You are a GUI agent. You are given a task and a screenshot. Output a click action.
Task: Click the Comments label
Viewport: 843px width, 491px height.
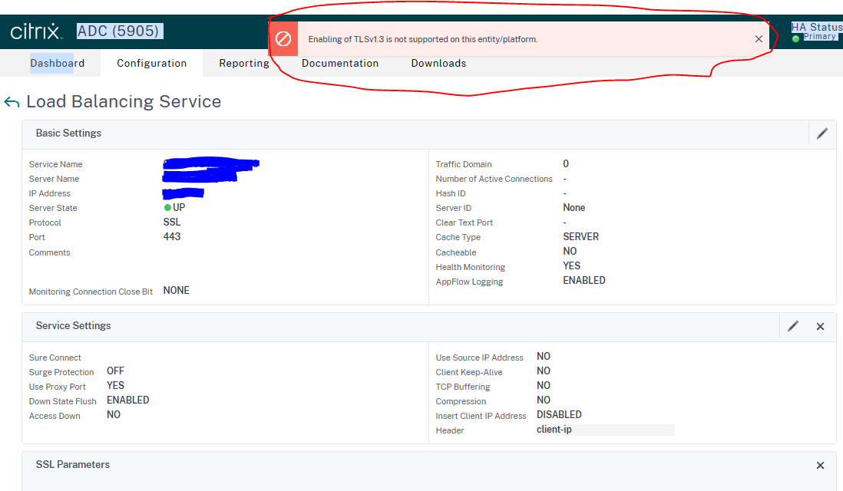click(x=49, y=252)
